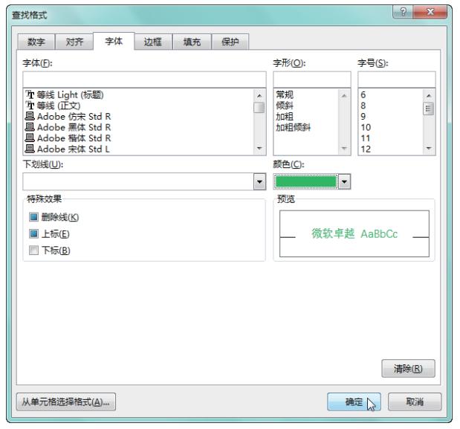Image resolution: width=460 pixels, height=429 pixels.
Task: Select font size 11
Action: tap(366, 138)
